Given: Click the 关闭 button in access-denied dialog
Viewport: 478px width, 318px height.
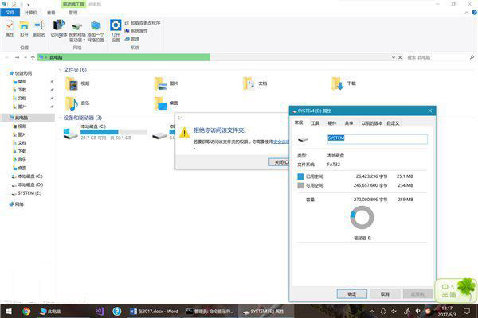Looking at the screenshot, I should pos(278,161).
